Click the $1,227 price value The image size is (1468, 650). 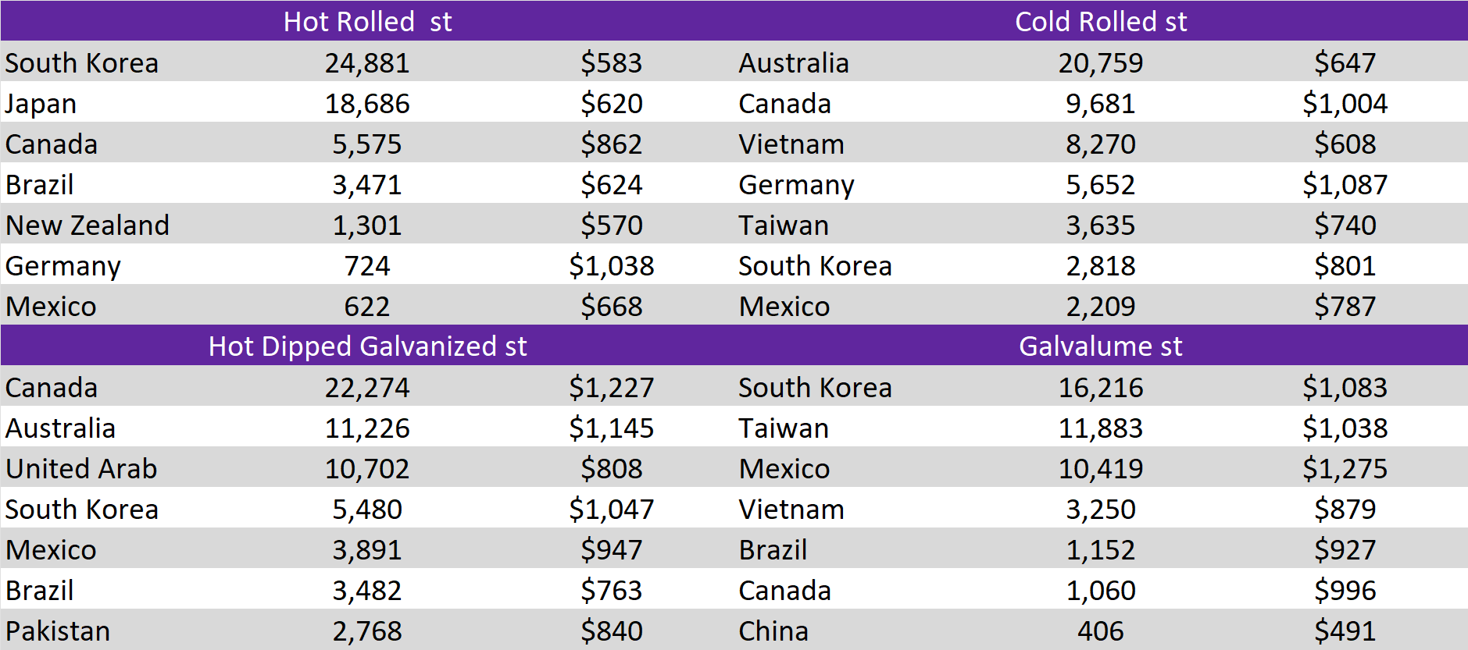click(611, 388)
